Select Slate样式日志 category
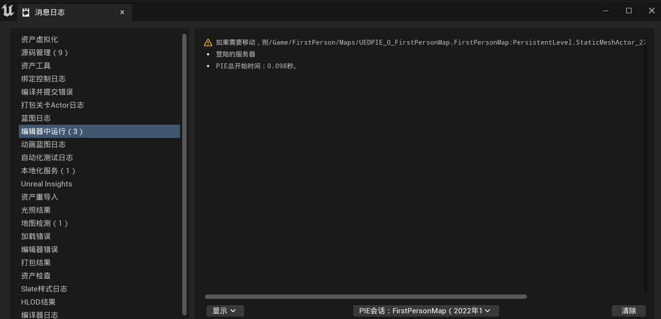The height and width of the screenshot is (319, 661). pyautogui.click(x=99, y=289)
